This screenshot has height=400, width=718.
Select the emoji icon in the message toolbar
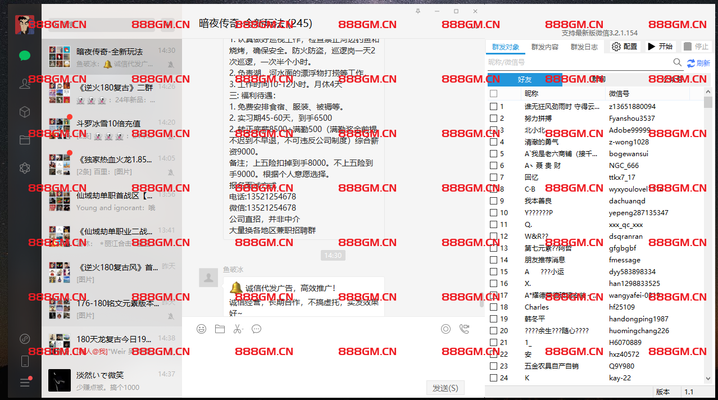coord(202,329)
